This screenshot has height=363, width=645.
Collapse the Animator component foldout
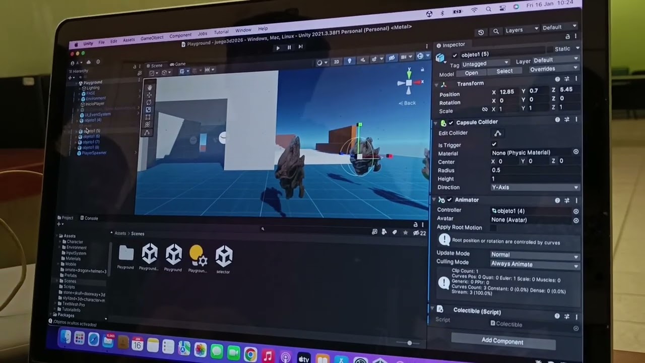(x=434, y=200)
